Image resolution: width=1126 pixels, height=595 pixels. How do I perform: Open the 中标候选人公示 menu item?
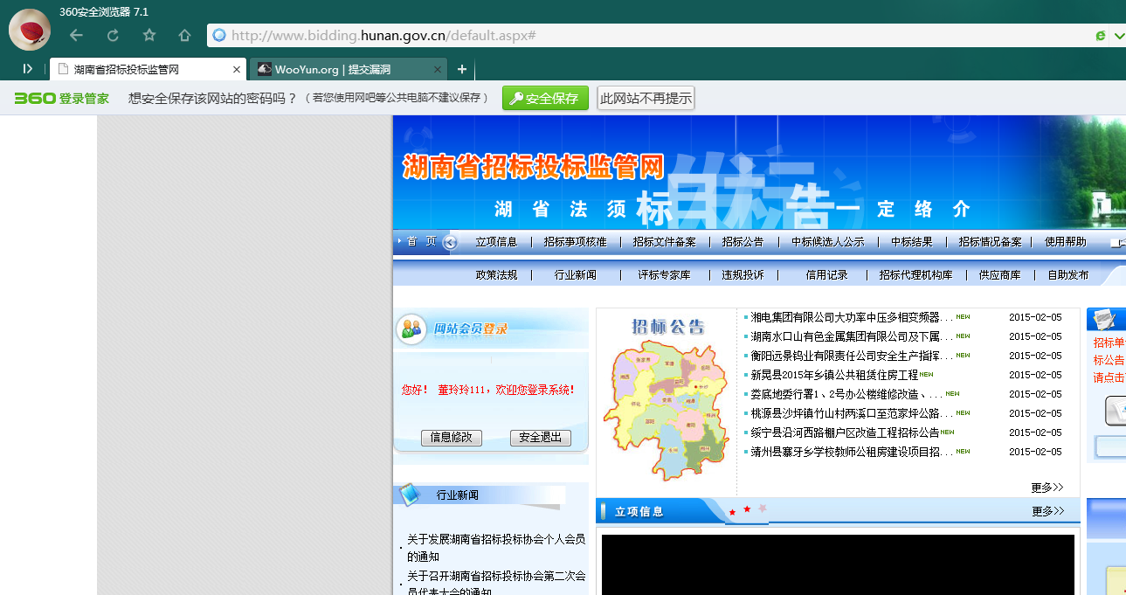click(827, 242)
